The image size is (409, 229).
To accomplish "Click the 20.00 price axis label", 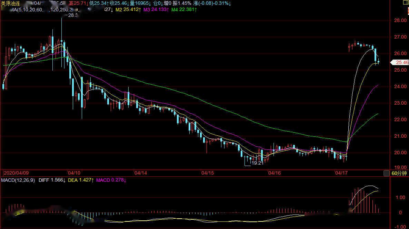I will point(400,153).
